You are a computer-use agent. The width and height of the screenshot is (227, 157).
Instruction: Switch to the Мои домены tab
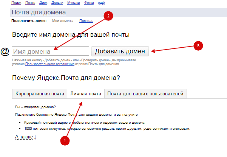click(x=63, y=21)
